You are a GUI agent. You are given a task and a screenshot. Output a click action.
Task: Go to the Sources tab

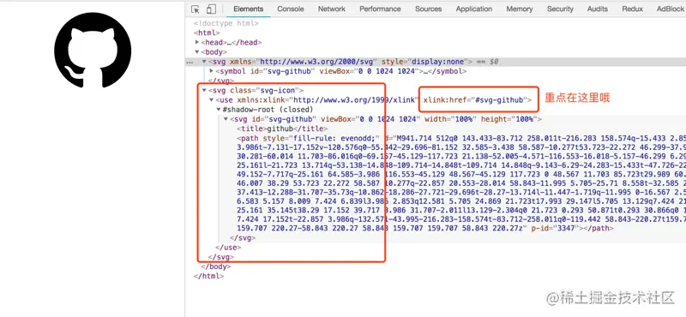tap(428, 9)
